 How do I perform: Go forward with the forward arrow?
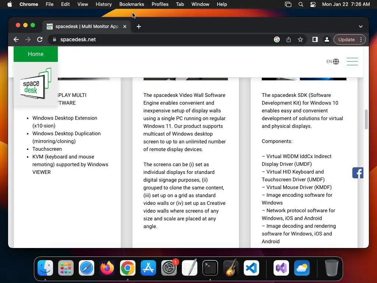[x=28, y=39]
